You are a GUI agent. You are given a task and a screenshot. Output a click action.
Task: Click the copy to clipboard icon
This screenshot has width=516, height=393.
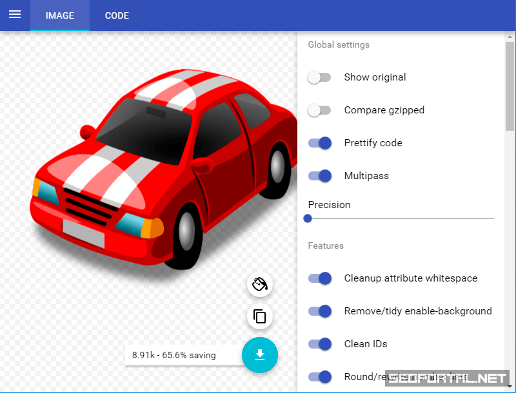pyautogui.click(x=260, y=316)
